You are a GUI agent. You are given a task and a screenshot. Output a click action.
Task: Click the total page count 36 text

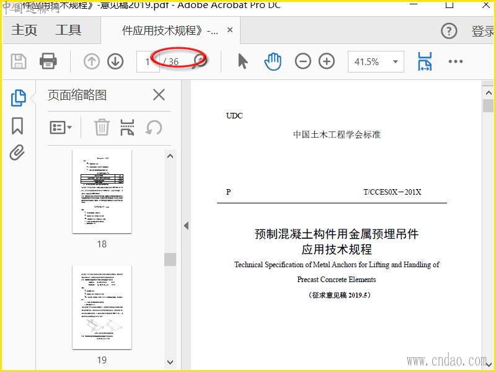[174, 61]
